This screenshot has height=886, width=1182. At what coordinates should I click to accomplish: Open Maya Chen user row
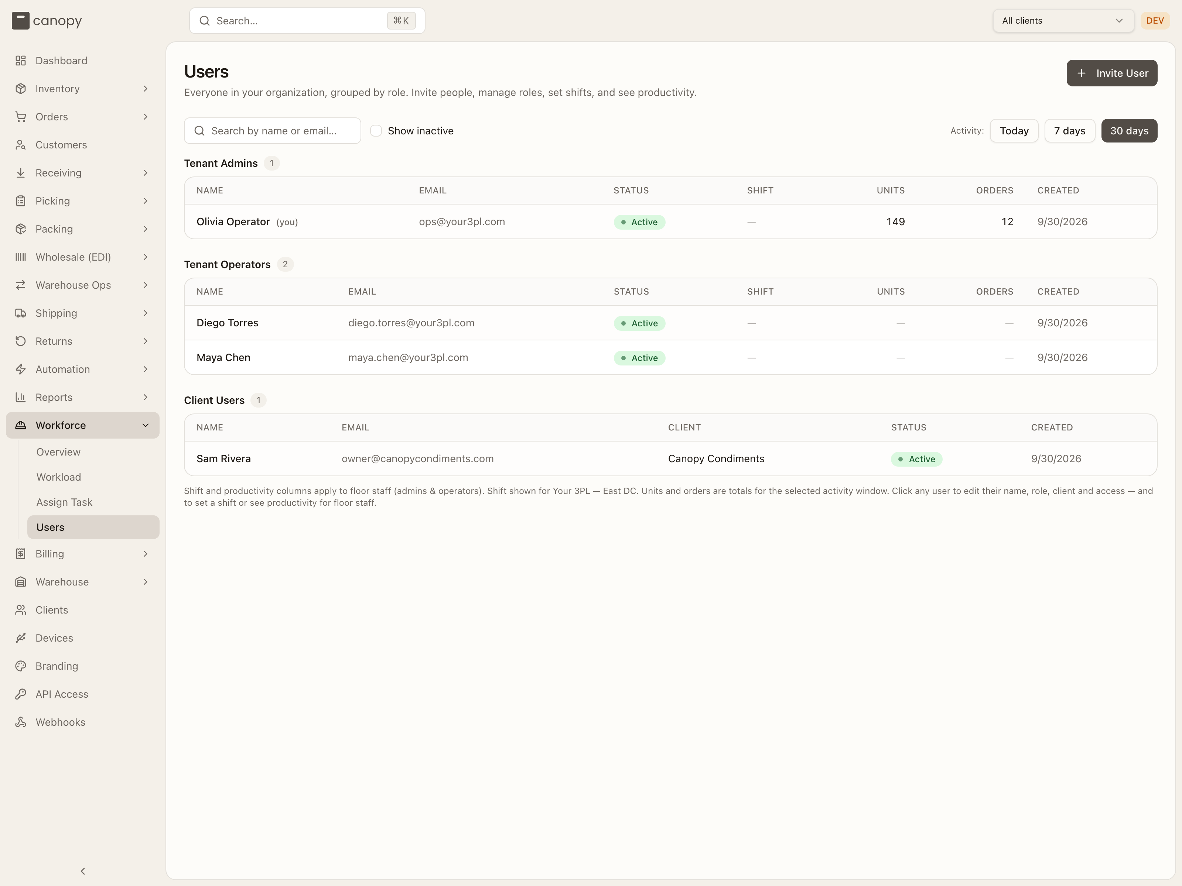(x=670, y=358)
